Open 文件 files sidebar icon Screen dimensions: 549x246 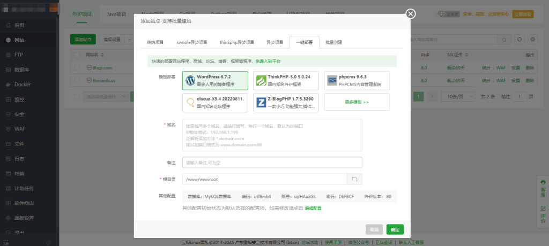point(8,144)
